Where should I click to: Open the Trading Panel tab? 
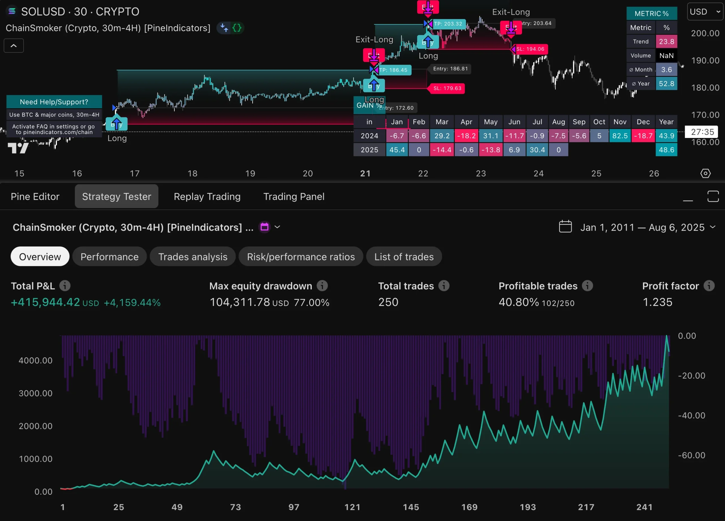pyautogui.click(x=293, y=196)
